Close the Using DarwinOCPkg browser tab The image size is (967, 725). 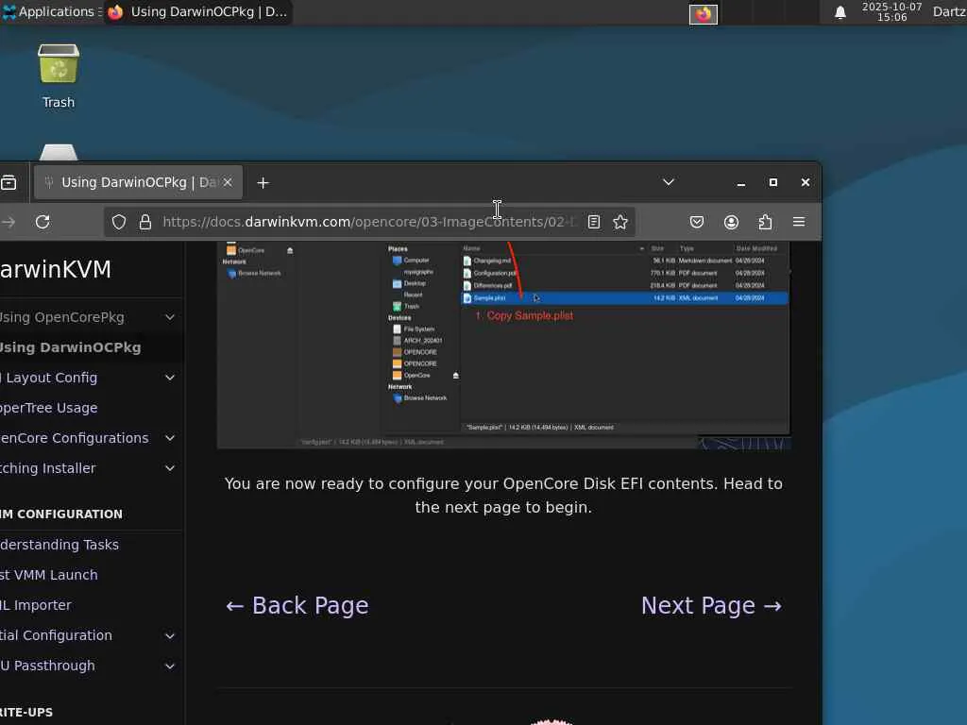228,182
